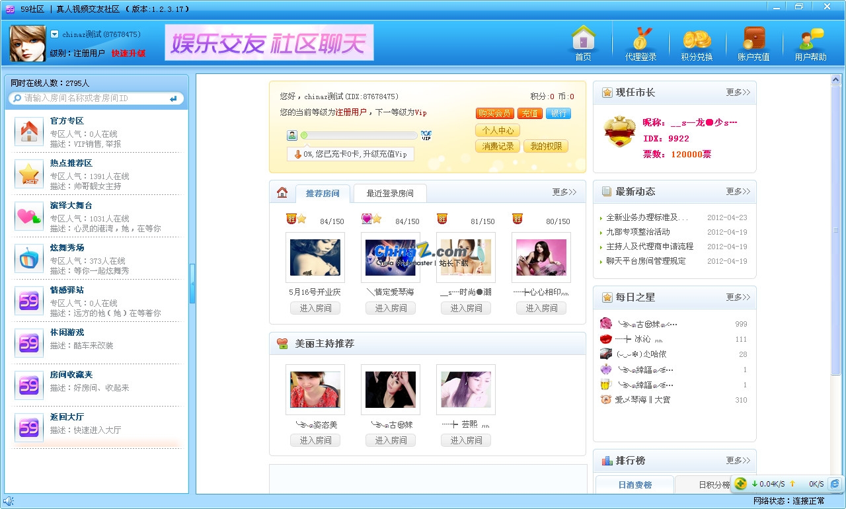Screen dimensions: 846x509
Task: Click the 0%,您已充卡0卡,升级充值Vip tooltip
Action: click(350, 154)
